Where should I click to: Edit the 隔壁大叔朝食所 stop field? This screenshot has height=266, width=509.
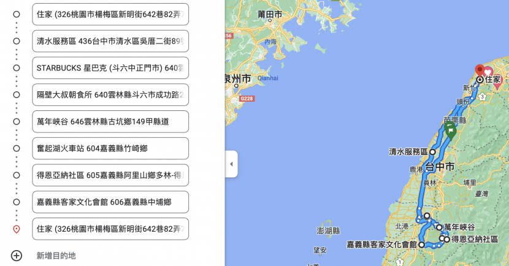pyautogui.click(x=110, y=95)
